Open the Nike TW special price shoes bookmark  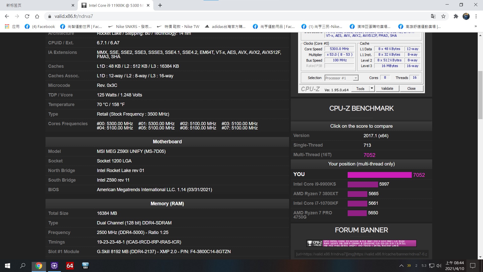178,26
